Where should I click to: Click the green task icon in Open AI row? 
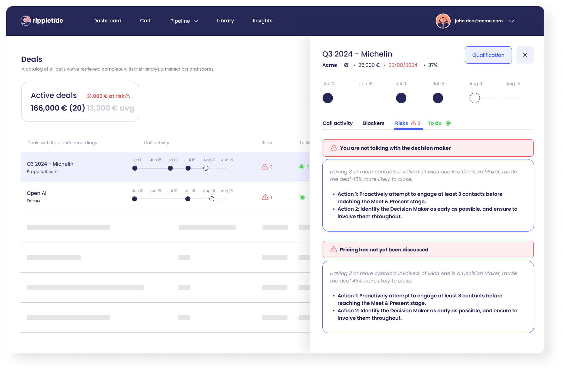coord(302,197)
